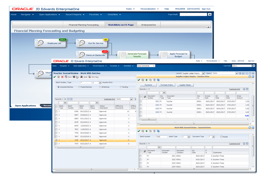Open Navigator menu in front window

tap(64, 66)
